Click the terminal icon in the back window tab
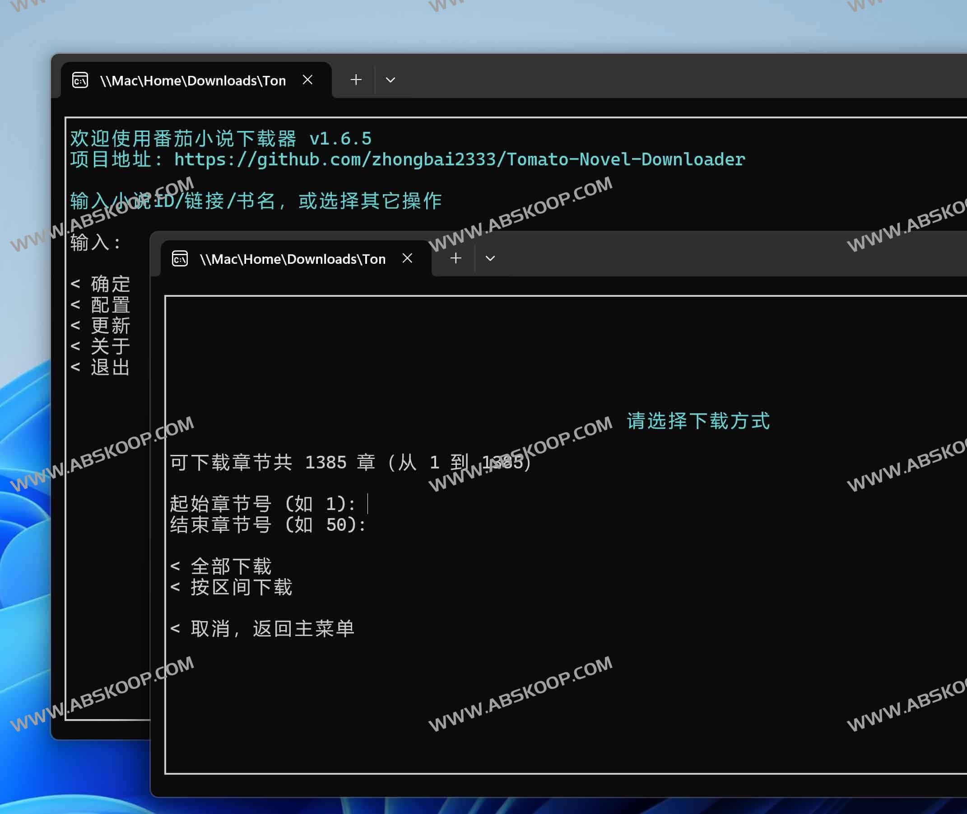 [80, 80]
